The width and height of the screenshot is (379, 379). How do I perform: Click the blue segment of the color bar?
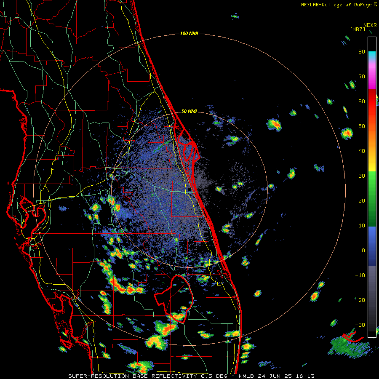372,246
